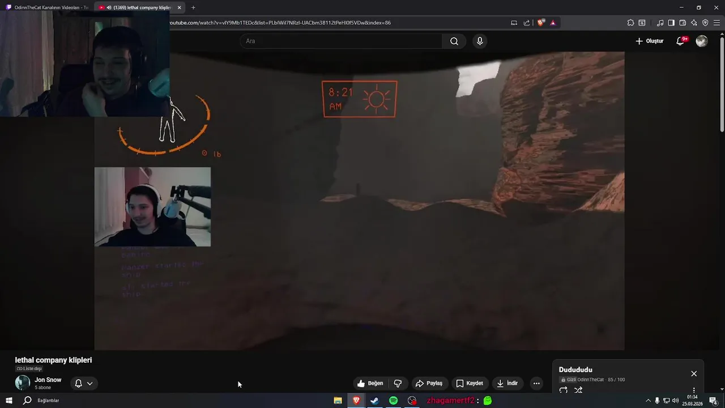Search YouTube with the magnifier icon
This screenshot has width=725, height=408.
click(454, 41)
